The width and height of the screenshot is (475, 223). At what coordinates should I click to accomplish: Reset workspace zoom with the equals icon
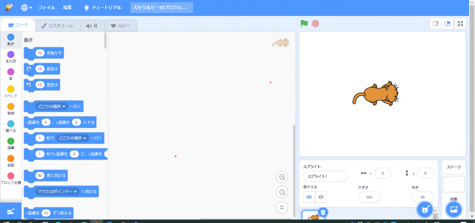click(282, 207)
